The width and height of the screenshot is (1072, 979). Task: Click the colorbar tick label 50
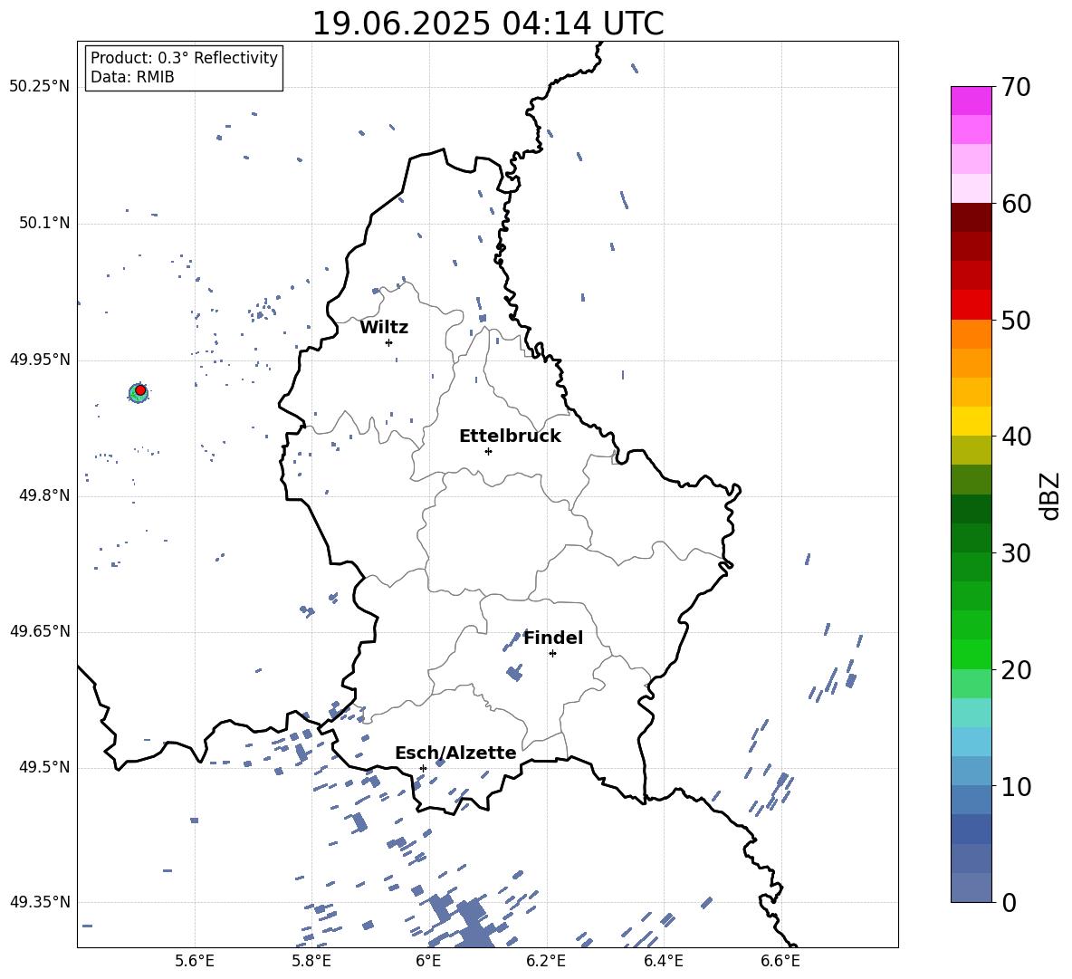[1016, 320]
